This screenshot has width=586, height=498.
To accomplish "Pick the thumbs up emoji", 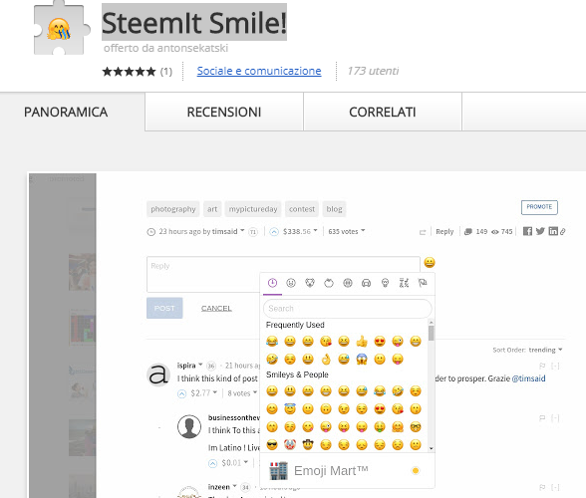I will tap(362, 341).
